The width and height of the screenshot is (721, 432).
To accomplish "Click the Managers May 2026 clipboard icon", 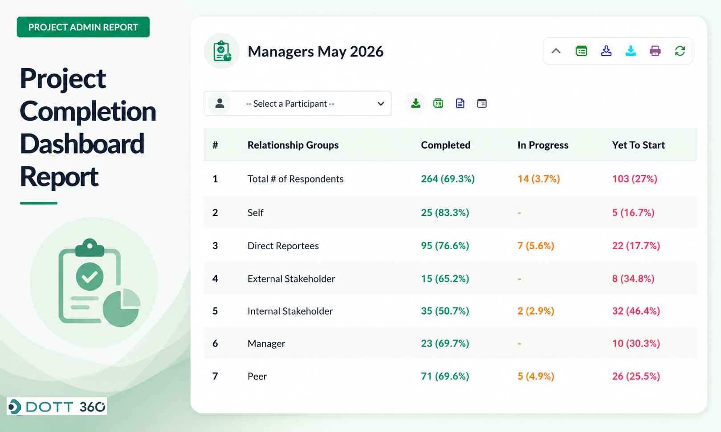I will 222,51.
